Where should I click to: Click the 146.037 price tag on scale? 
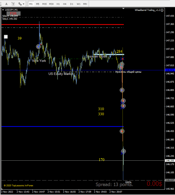(x=170, y=180)
